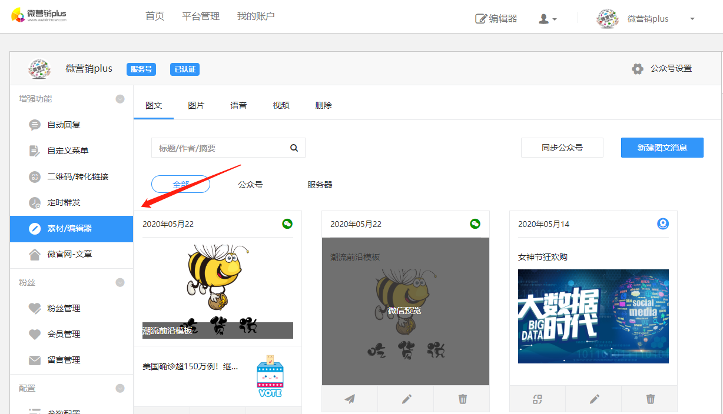This screenshot has height=414, width=723.
Task: Click the 服务号 badge
Action: pos(141,69)
